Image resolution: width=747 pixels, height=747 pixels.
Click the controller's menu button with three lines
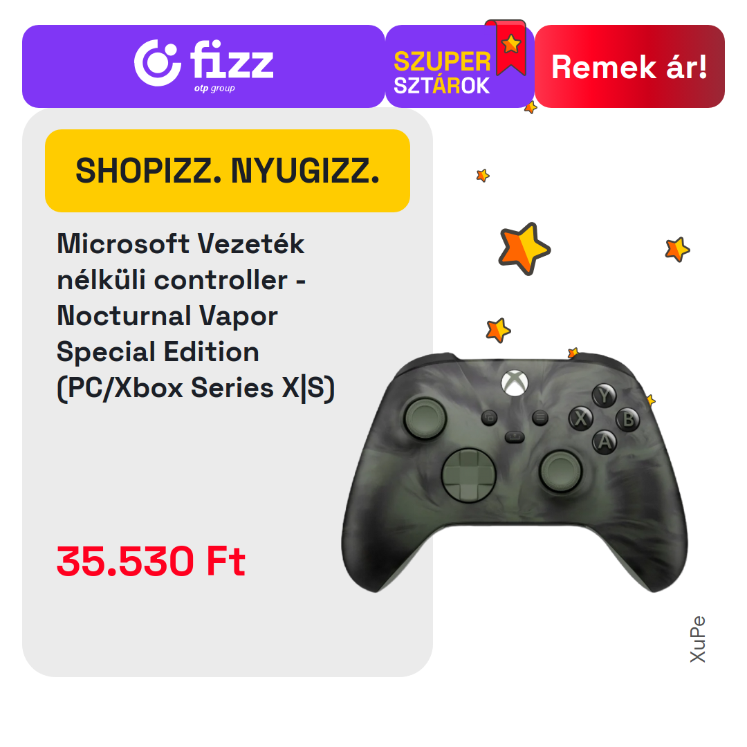tap(539, 418)
